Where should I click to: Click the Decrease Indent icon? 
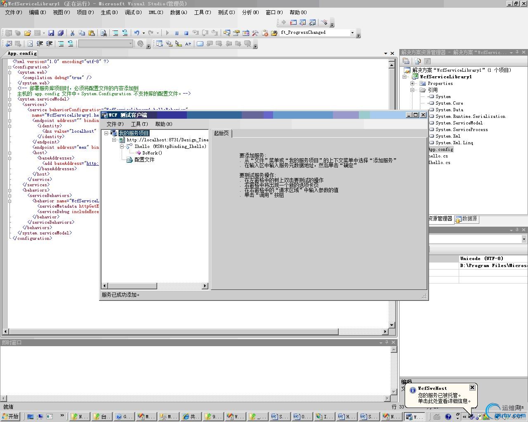coord(40,44)
